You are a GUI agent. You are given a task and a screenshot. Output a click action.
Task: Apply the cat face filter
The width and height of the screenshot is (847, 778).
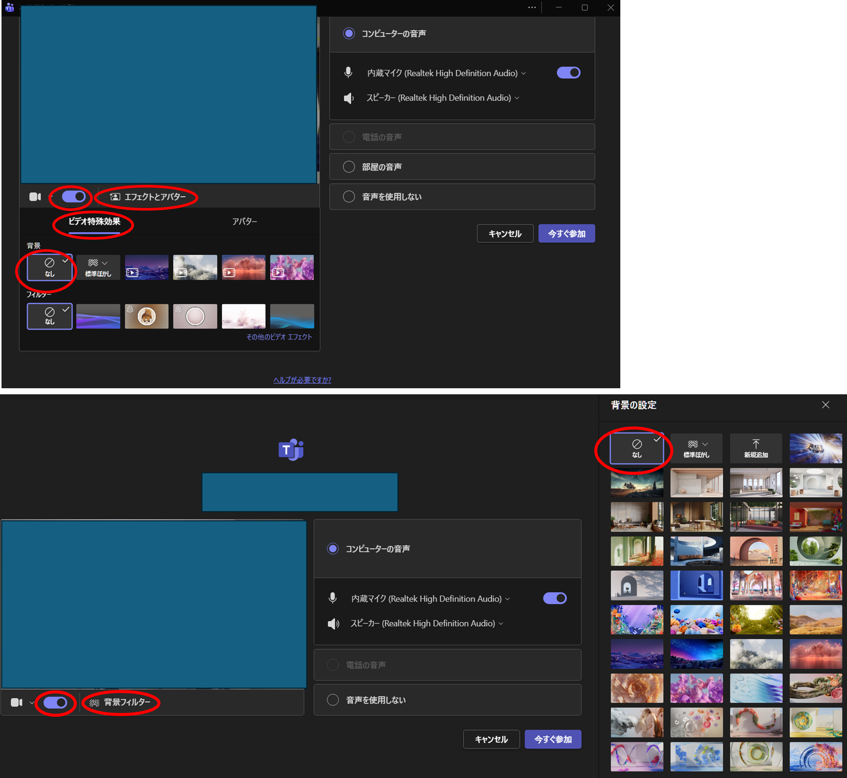tap(146, 316)
